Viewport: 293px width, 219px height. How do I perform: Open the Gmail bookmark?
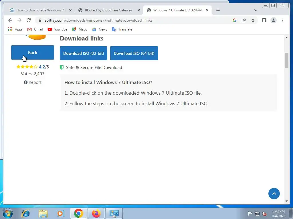pyautogui.click(x=35, y=29)
